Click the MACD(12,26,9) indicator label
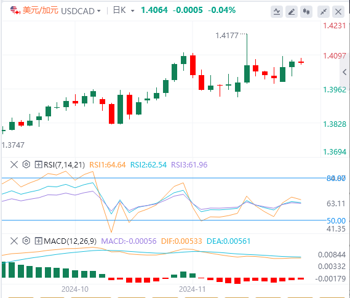The width and height of the screenshot is (350, 298). click(x=70, y=241)
